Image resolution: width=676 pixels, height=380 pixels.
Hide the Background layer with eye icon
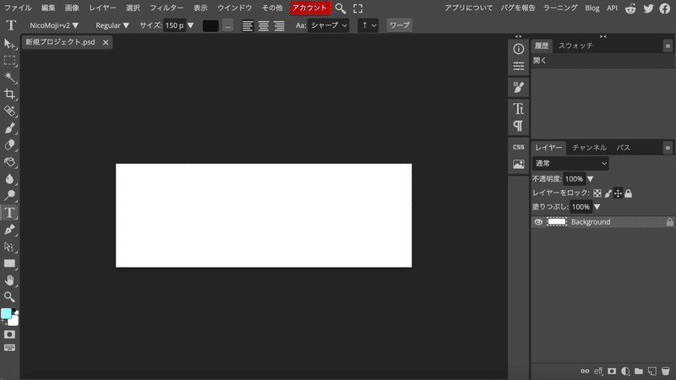coord(538,222)
